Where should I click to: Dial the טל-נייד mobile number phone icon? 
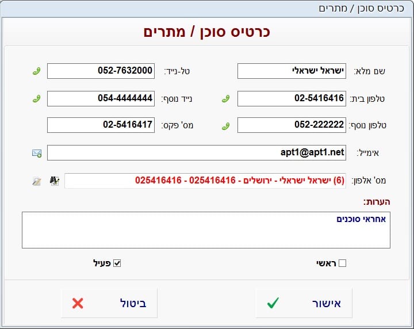(x=36, y=71)
